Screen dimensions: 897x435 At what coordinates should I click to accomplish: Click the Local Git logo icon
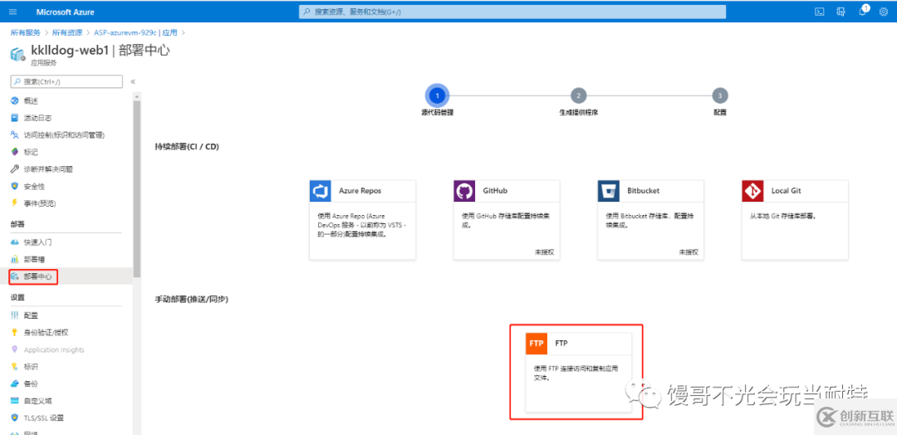(x=752, y=191)
